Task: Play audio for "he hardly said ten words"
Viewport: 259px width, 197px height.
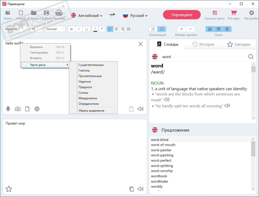Action: click(227, 106)
